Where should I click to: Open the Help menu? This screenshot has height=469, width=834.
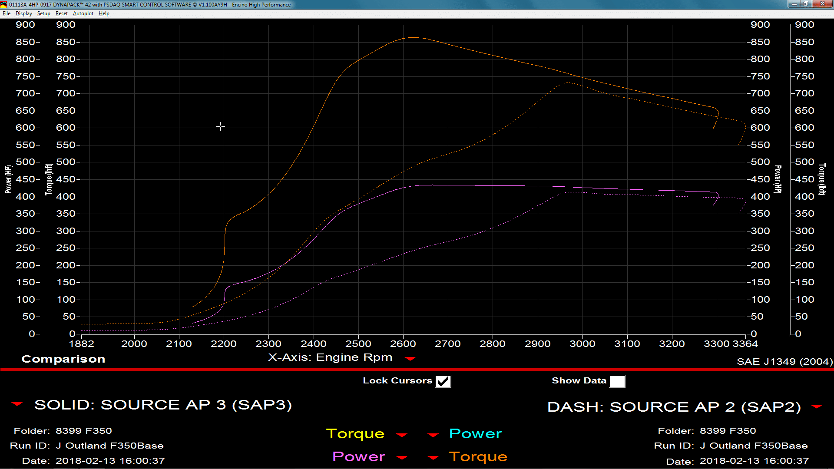click(x=103, y=13)
